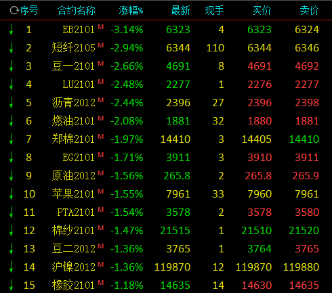Click latest price 21515

pos(175,231)
